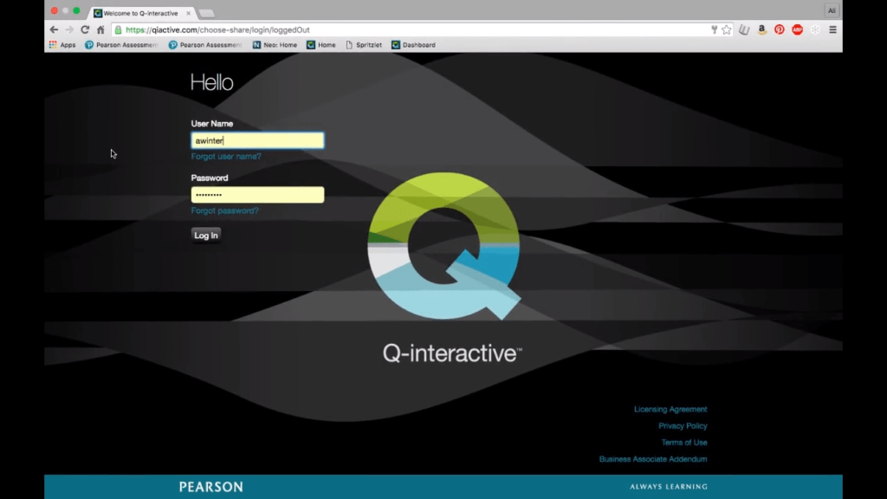Bookmark this page with the star icon

point(727,29)
